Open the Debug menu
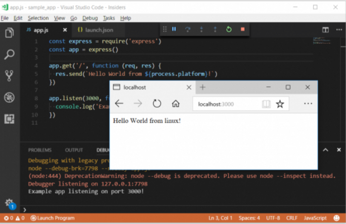Screen dimensions: 346x224 (x=90, y=18)
